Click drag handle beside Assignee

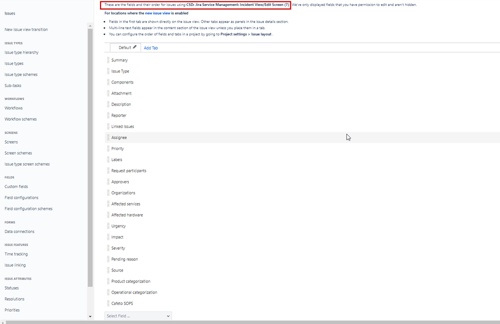coord(108,137)
